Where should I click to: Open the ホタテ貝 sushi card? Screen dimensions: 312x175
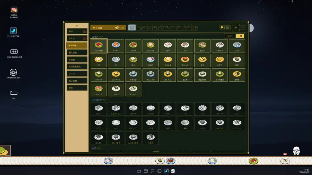tap(168, 60)
